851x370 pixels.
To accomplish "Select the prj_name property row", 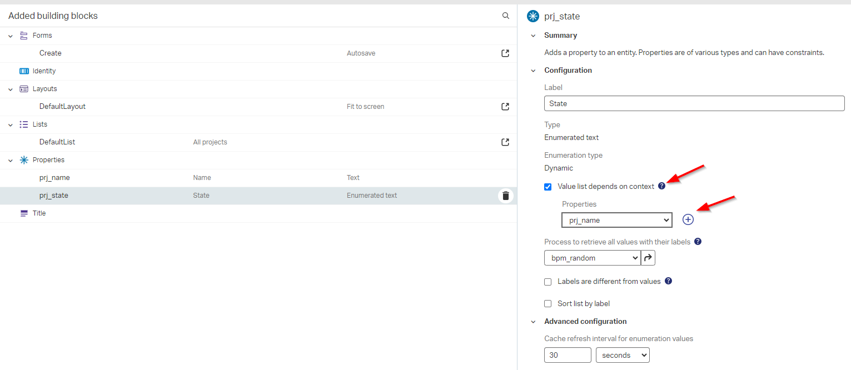I will point(54,178).
